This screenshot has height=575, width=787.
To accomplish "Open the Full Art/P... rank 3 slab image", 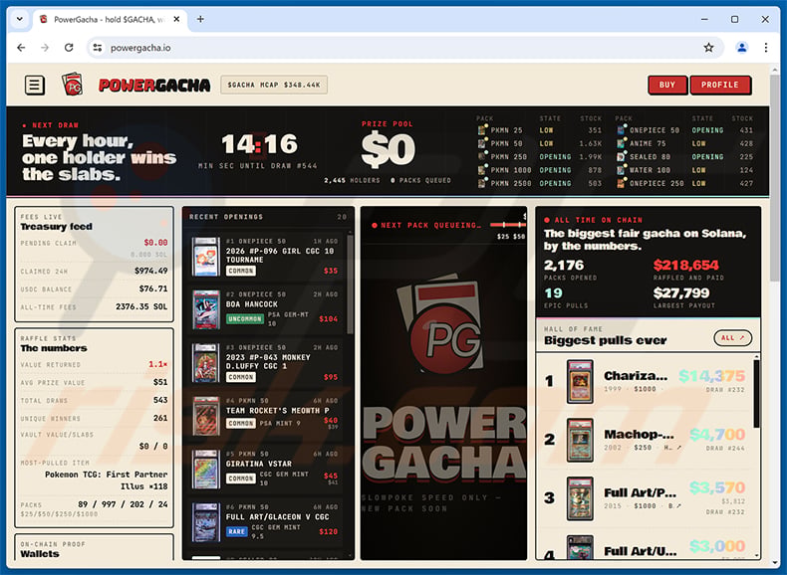I will tap(580, 498).
